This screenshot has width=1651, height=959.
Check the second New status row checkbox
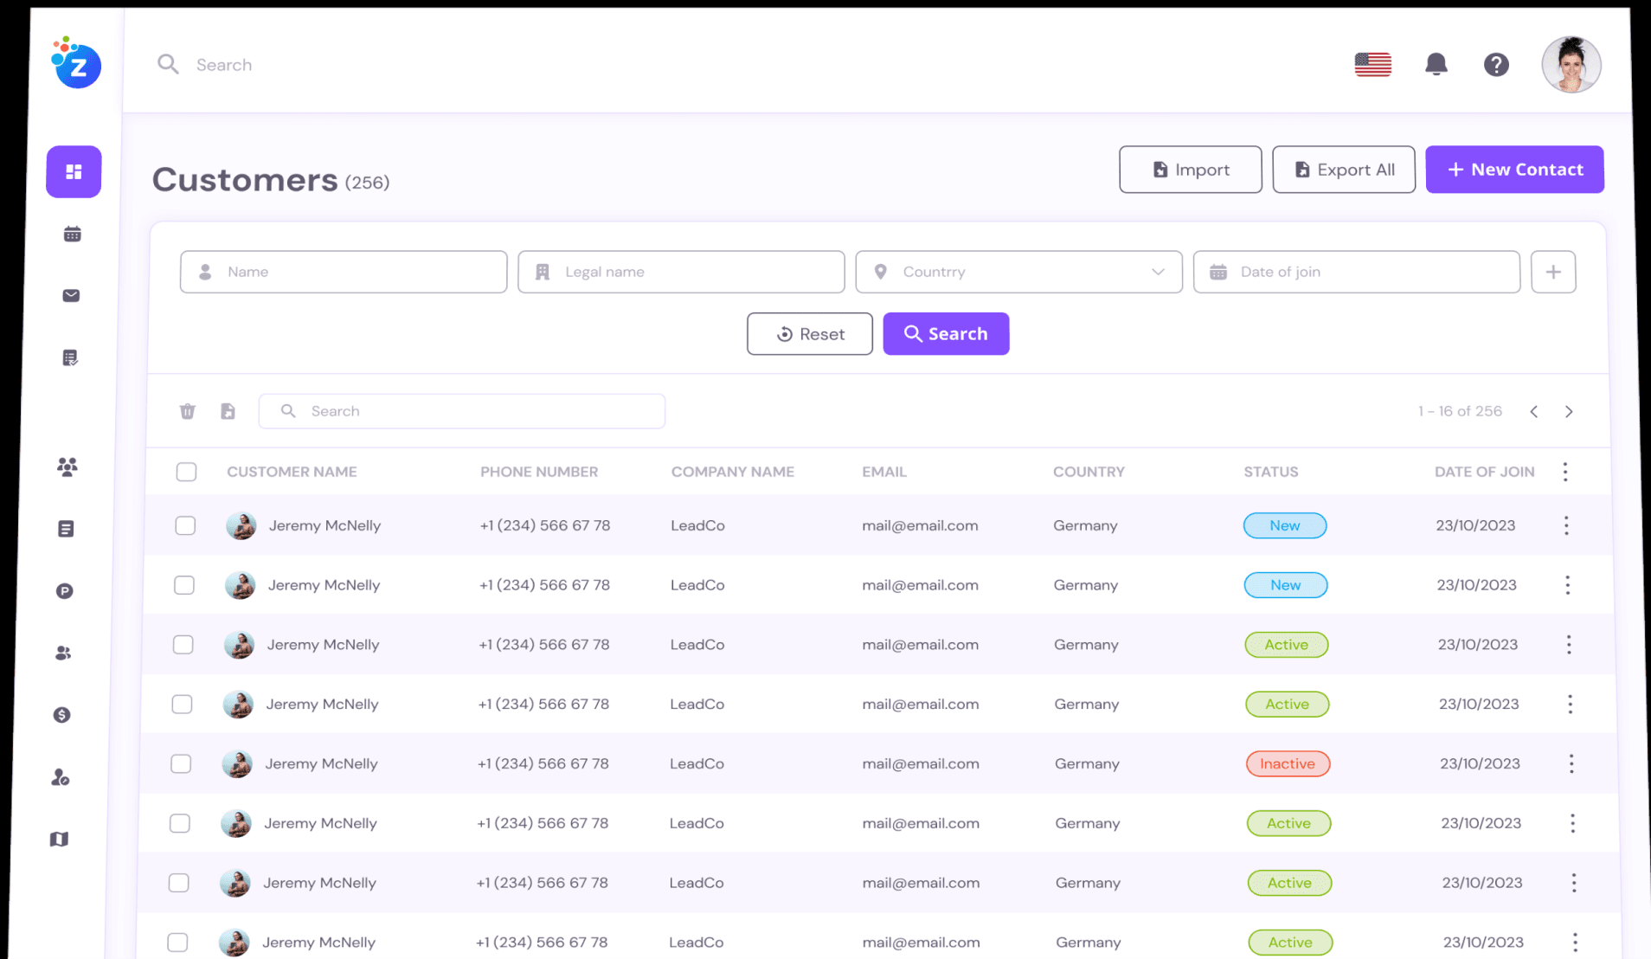(x=184, y=585)
